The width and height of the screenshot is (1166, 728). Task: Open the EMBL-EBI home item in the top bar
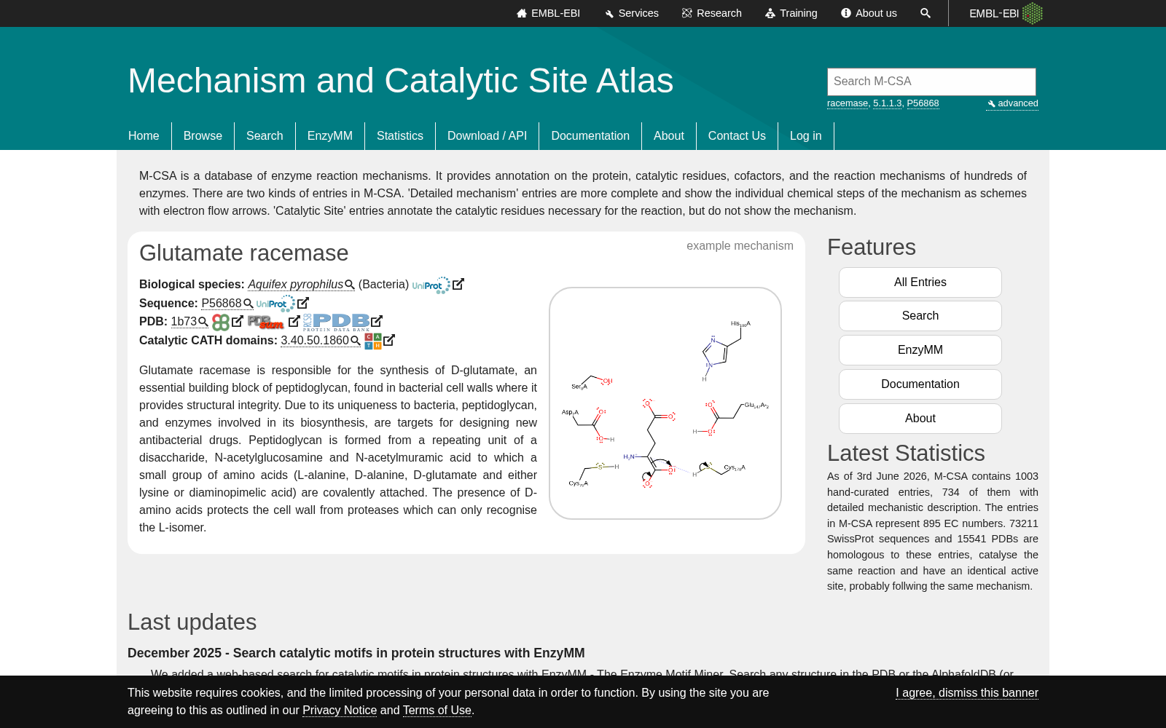tap(548, 13)
